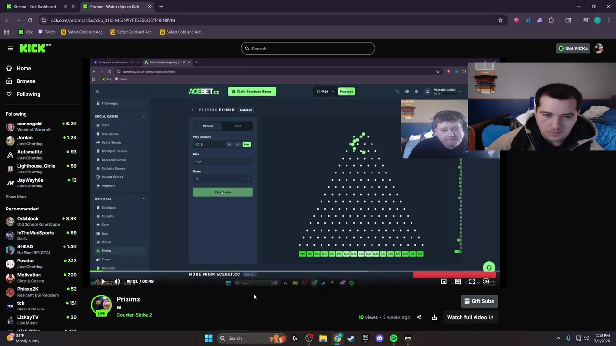The image size is (616, 346).
Task: Enter fullscreen on the clip
Action: click(x=472, y=282)
